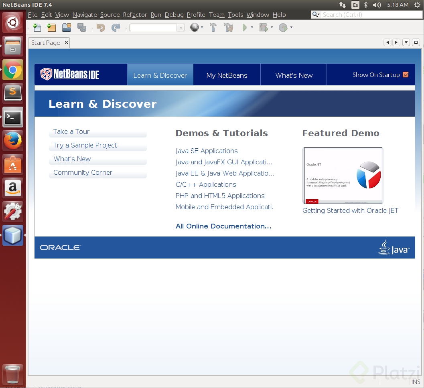Open the Terminal launcher icon
This screenshot has height=388, width=424.
coord(13,117)
